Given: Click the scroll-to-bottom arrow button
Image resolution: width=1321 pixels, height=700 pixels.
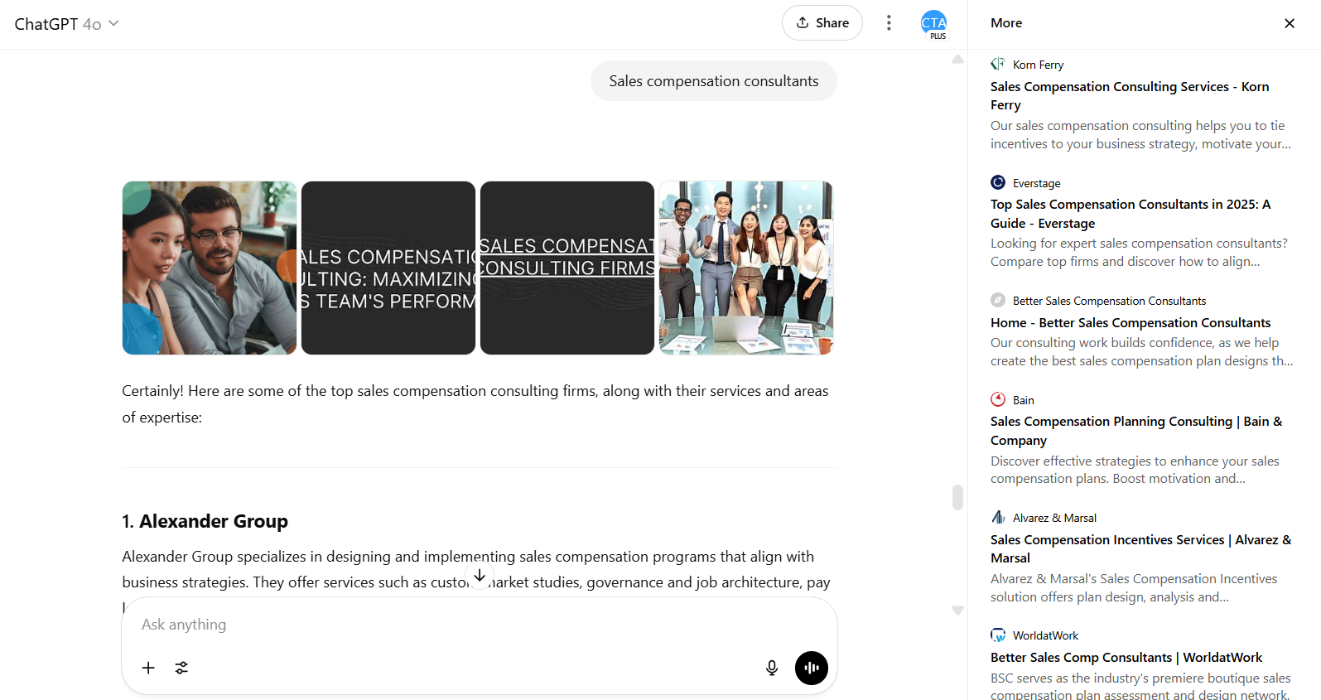Looking at the screenshot, I should [480, 575].
